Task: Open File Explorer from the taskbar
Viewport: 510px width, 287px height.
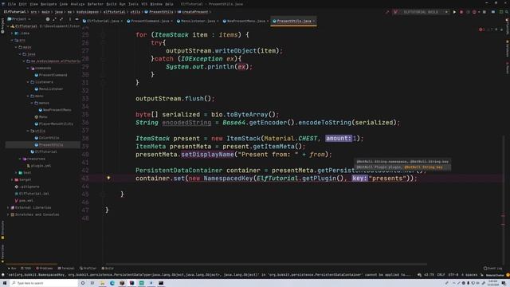Action: pyautogui.click(x=102, y=283)
